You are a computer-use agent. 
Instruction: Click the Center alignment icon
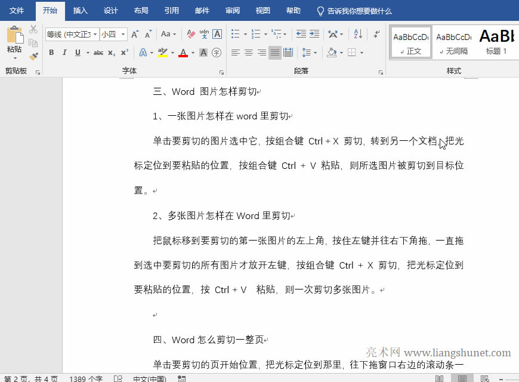(249, 53)
